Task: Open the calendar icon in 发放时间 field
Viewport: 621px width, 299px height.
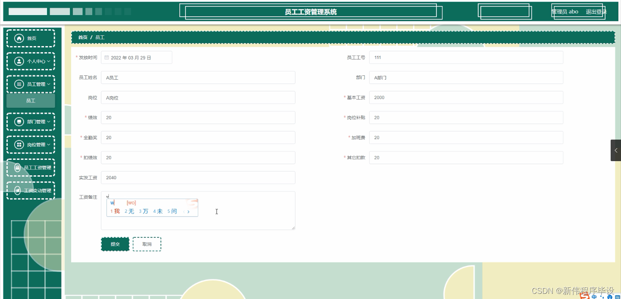Action: (x=107, y=57)
